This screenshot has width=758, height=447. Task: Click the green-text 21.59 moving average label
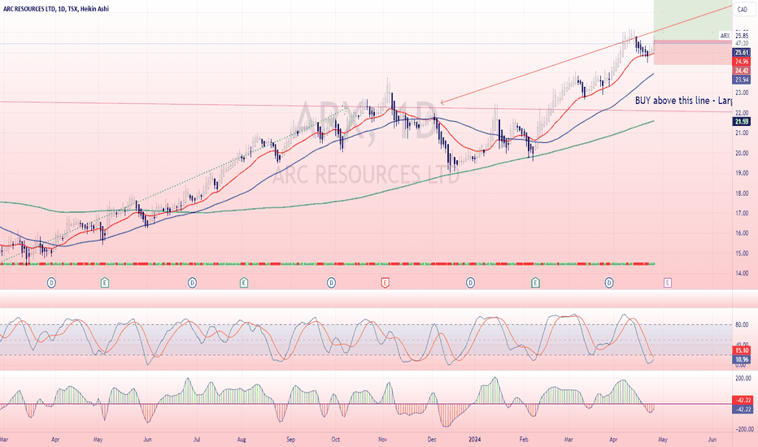[x=742, y=122]
